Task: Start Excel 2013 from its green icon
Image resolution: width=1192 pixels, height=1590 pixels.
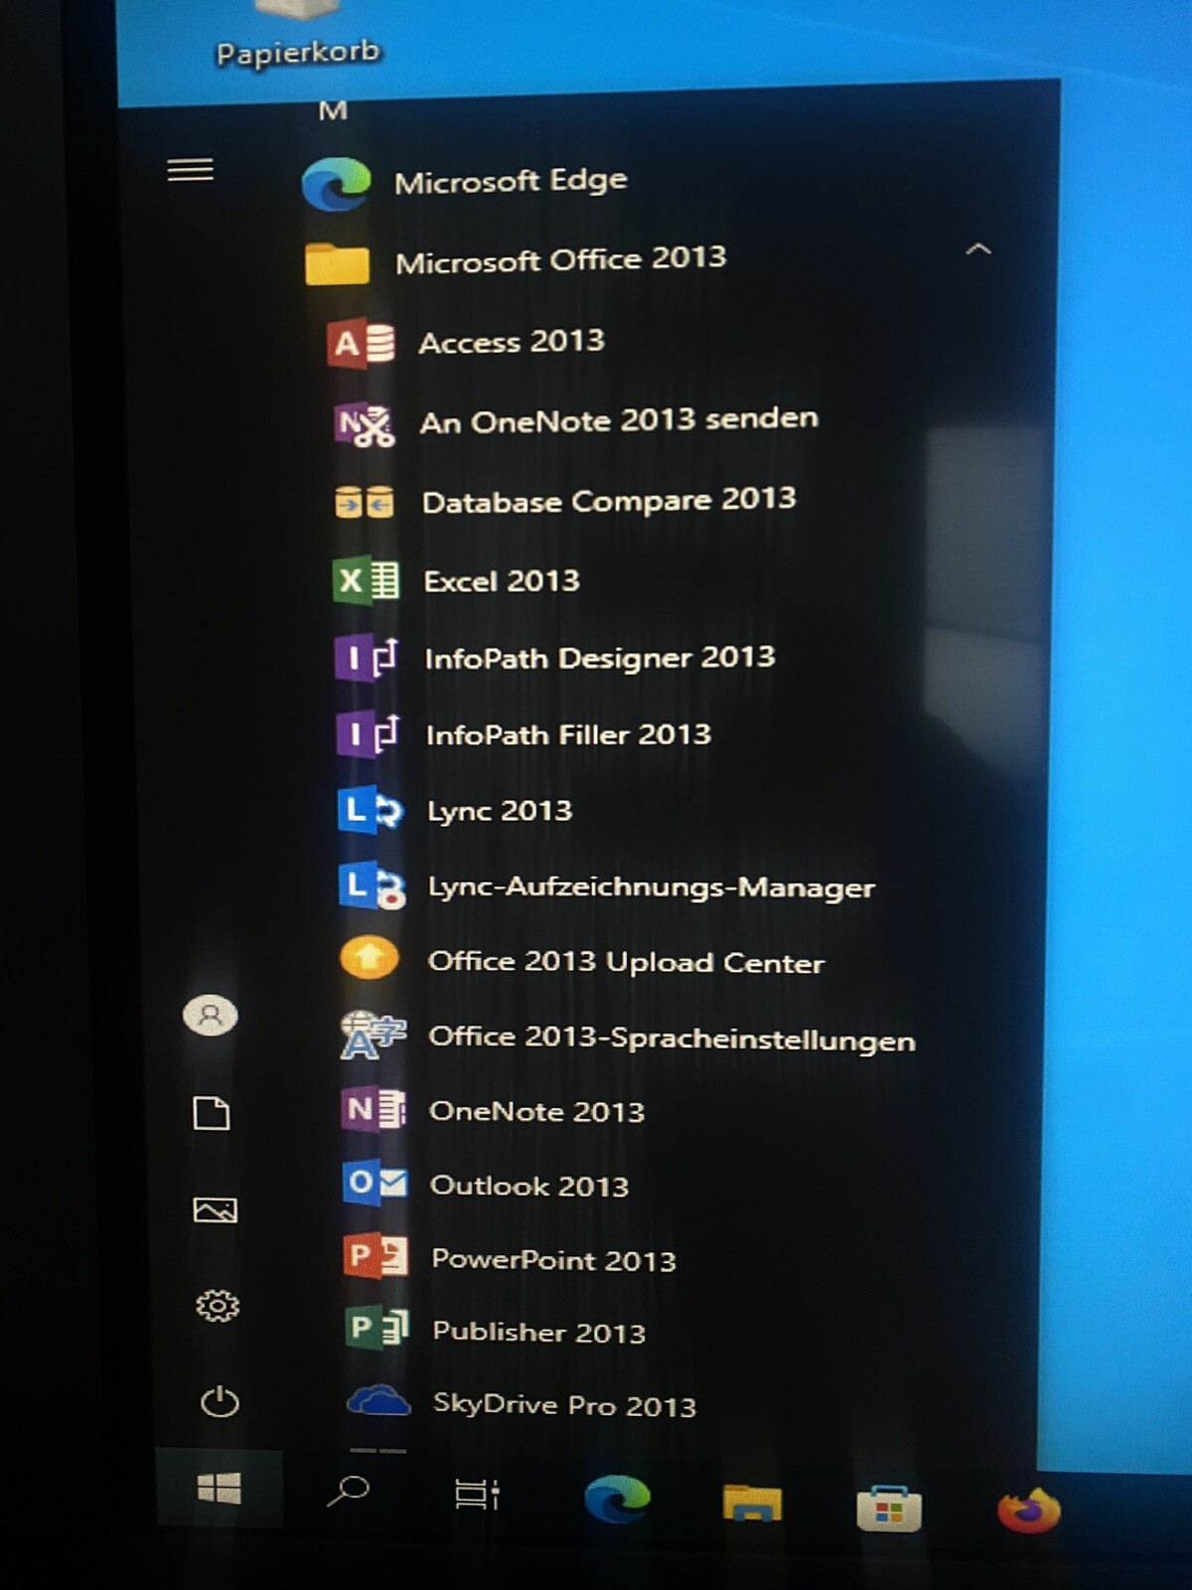Action: [366, 580]
